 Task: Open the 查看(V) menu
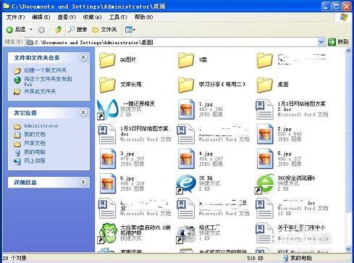click(x=67, y=17)
